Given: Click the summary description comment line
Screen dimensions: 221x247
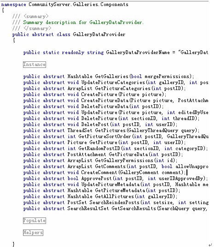Looking at the screenshot, I should tap(78, 22).
